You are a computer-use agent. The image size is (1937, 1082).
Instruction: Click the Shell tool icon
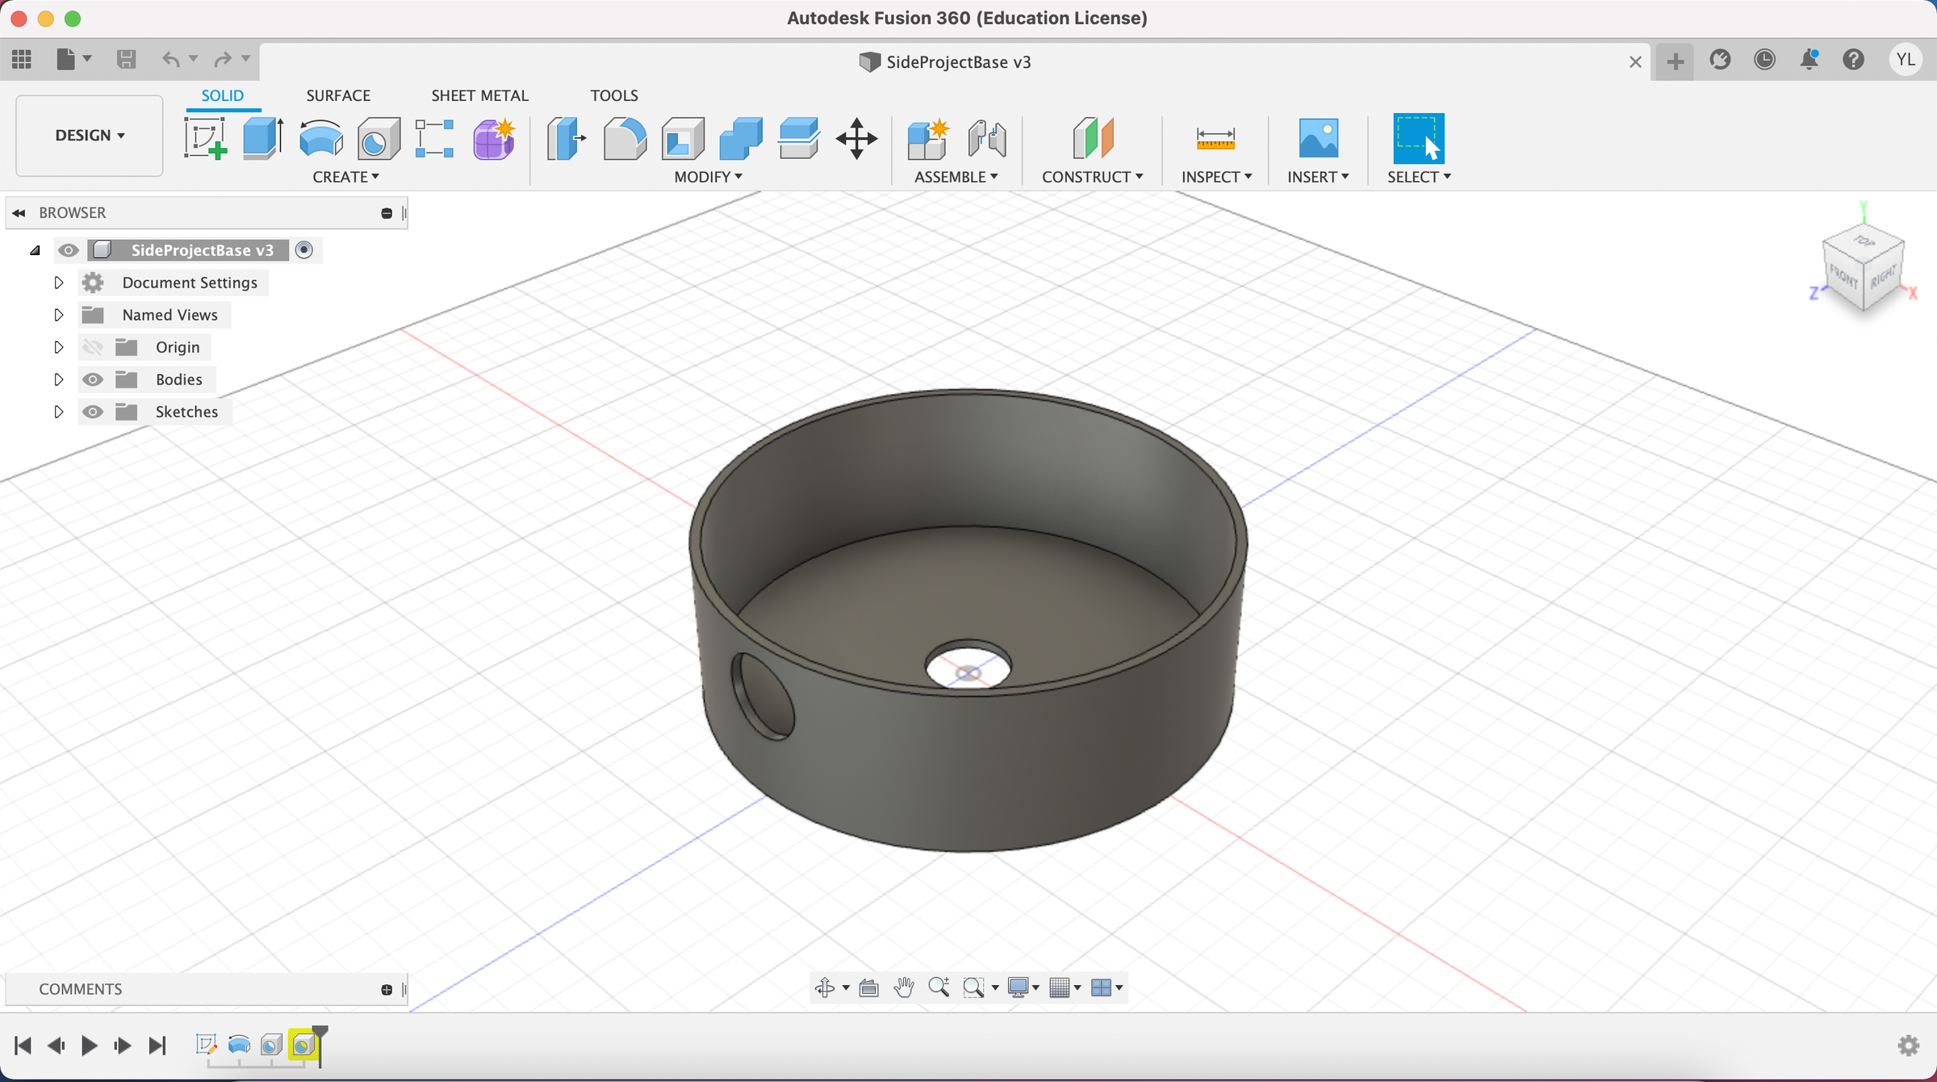click(683, 138)
